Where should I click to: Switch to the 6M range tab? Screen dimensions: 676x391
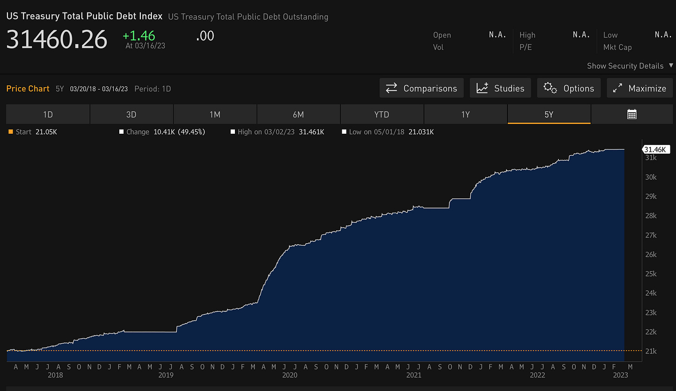point(299,114)
